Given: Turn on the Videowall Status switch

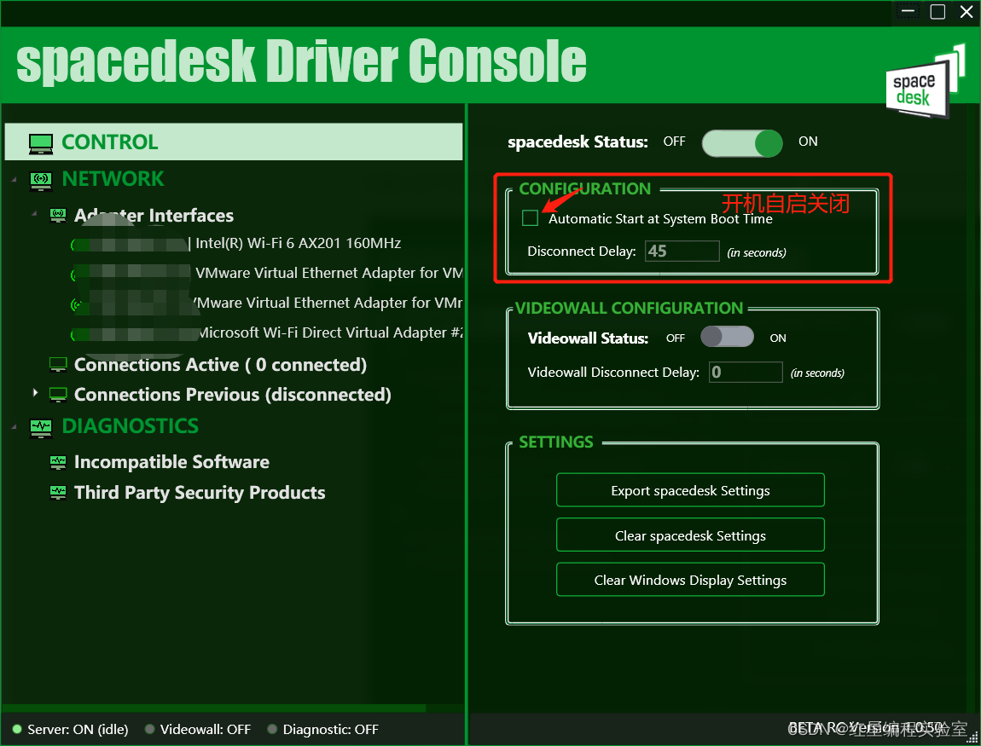Looking at the screenshot, I should coord(727,337).
